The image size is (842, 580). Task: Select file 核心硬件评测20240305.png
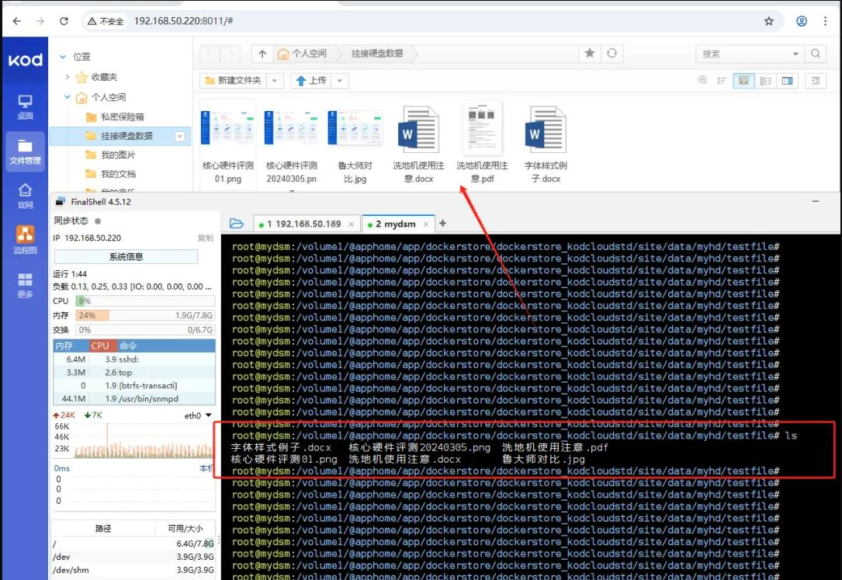[292, 144]
